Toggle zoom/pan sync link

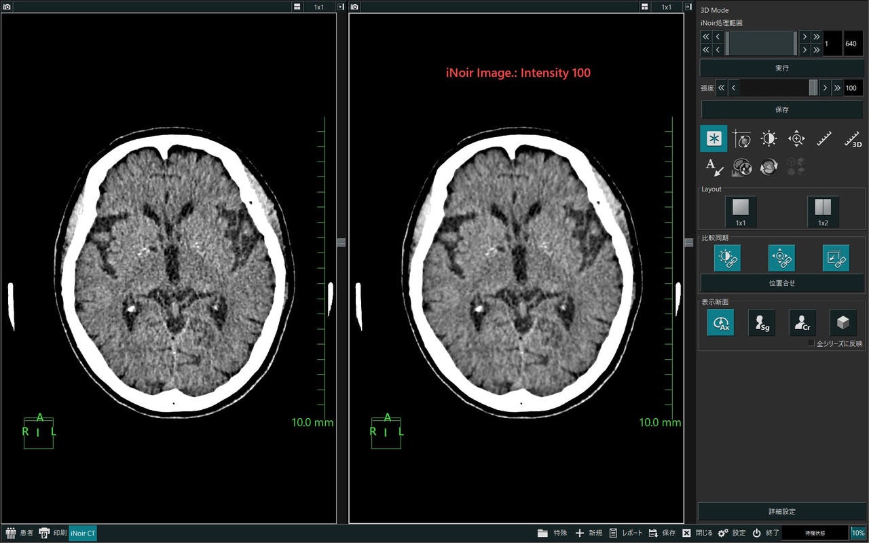coord(781,258)
